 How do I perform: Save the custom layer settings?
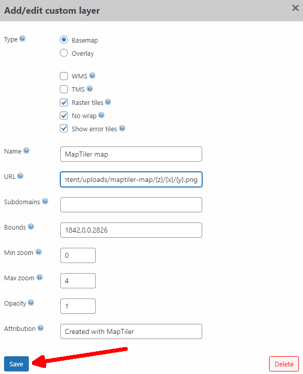[x=16, y=364]
